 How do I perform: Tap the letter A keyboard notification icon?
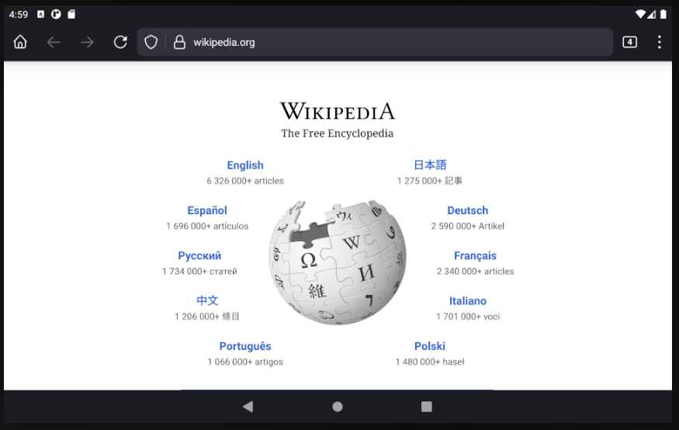pos(40,14)
